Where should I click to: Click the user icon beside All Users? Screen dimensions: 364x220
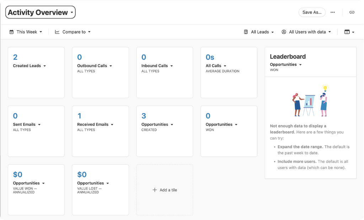tap(284, 32)
